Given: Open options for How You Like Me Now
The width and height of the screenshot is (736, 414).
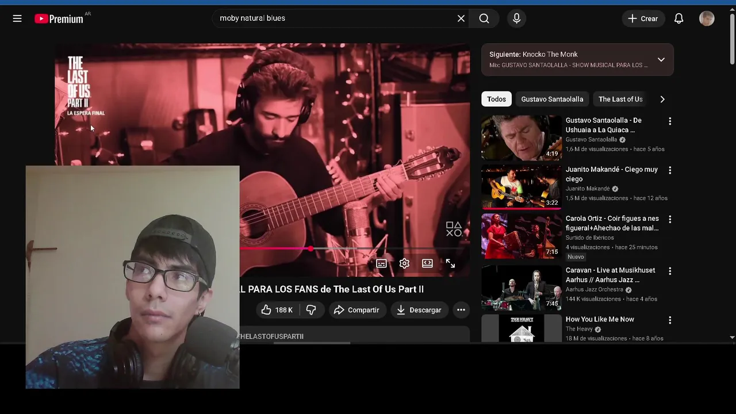Looking at the screenshot, I should coord(669,320).
